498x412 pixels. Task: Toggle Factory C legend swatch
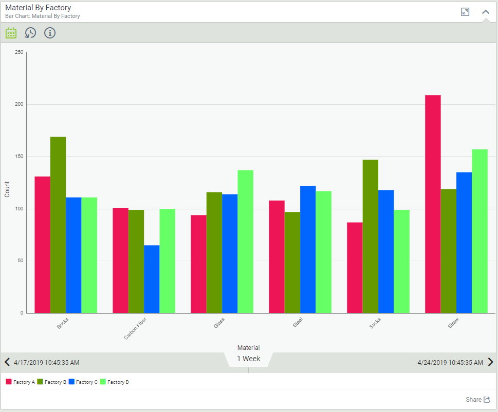coord(71,382)
